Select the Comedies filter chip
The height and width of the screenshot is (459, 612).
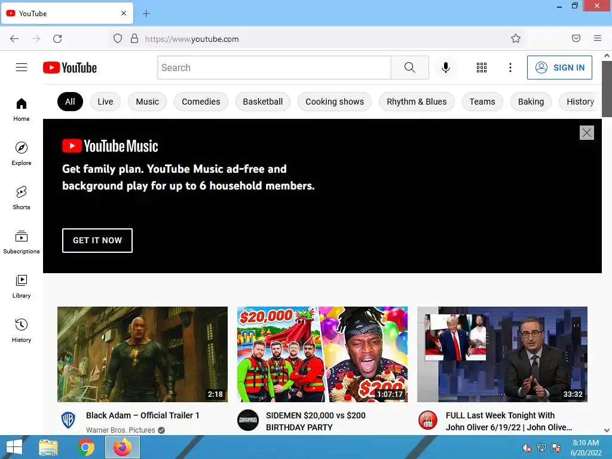pos(201,102)
